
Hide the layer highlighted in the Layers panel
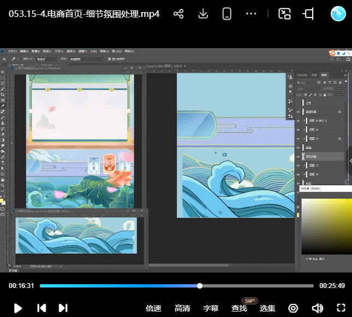[x=298, y=156]
